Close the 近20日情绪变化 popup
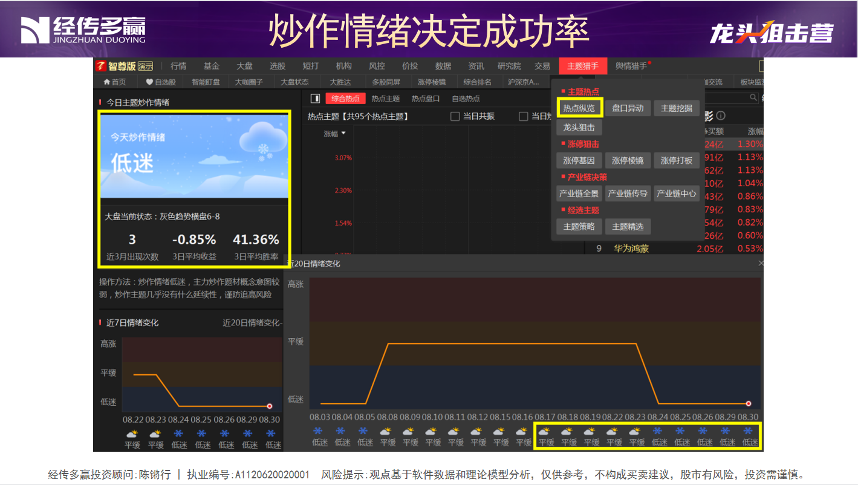 [761, 264]
